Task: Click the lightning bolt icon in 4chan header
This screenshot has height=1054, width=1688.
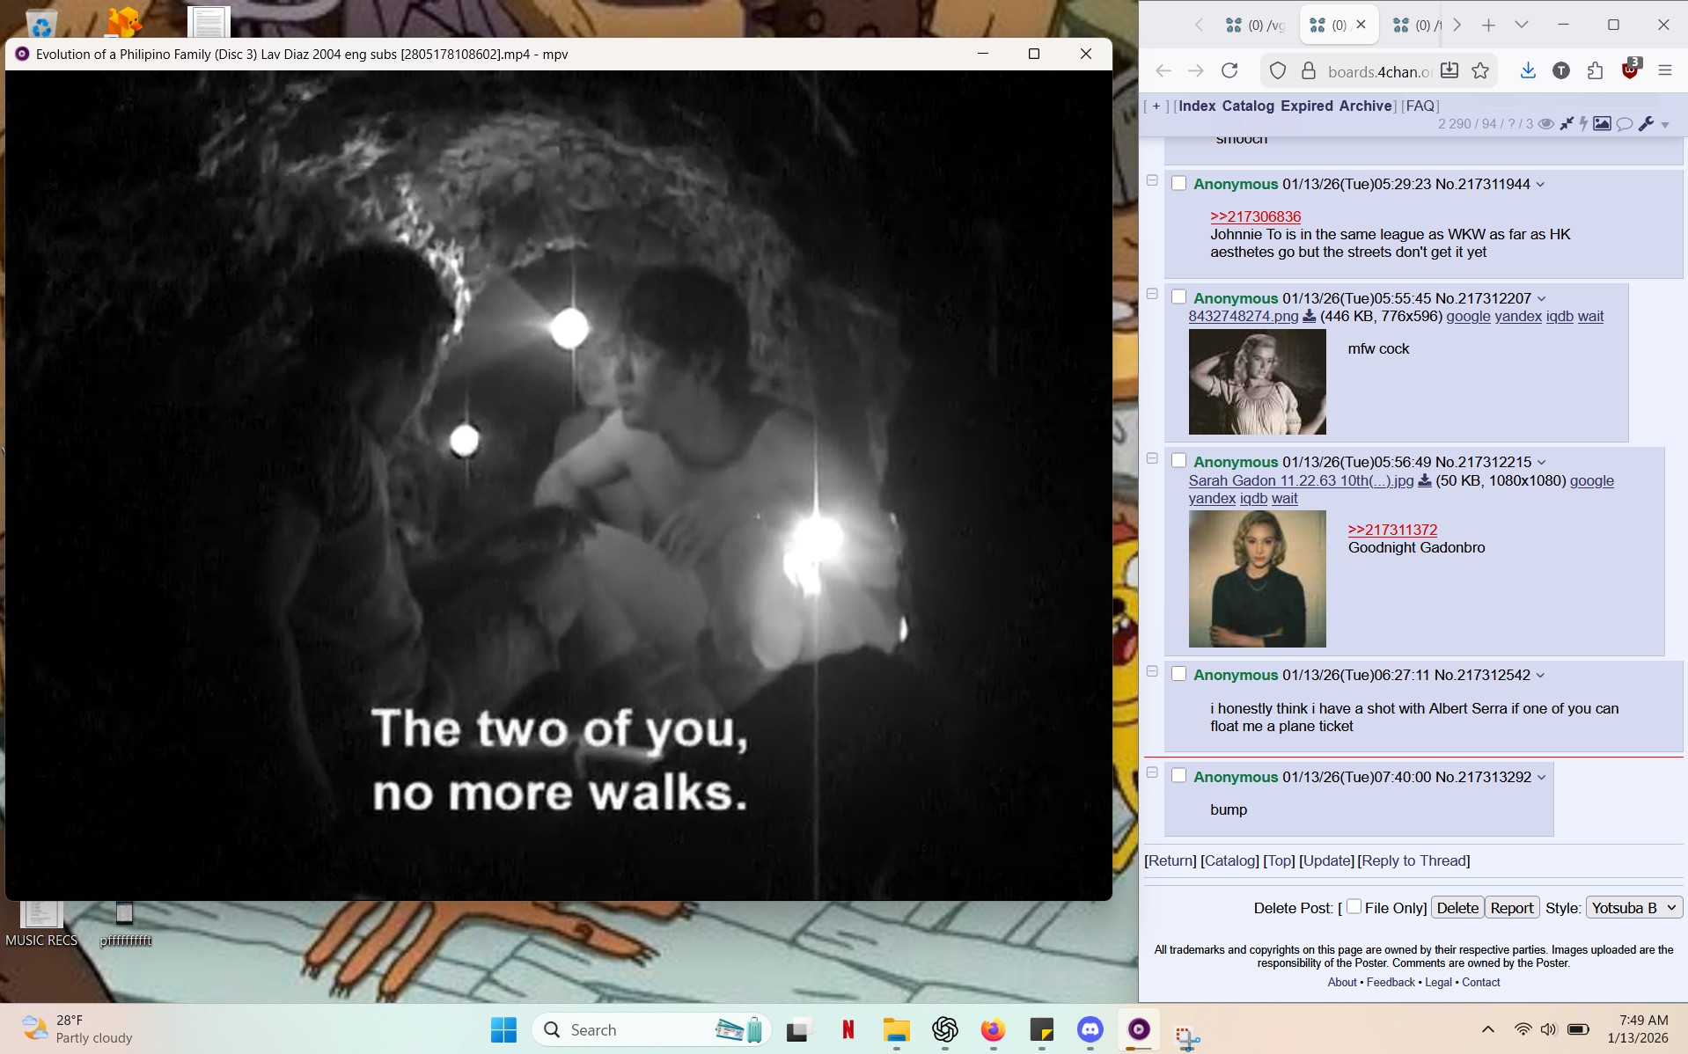Action: click(1583, 124)
